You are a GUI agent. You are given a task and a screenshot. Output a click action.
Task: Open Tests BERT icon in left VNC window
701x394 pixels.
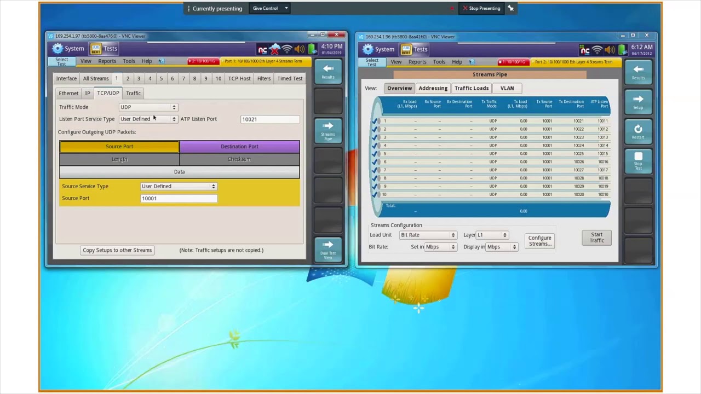click(96, 49)
